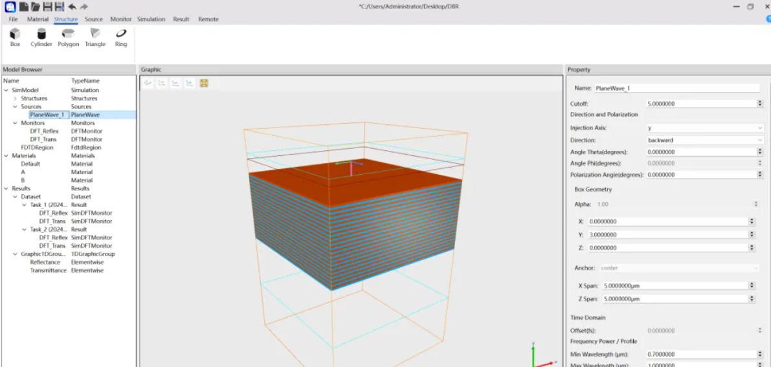Image resolution: width=771 pixels, height=367 pixels.
Task: Select DFT_Reflex under Task_1
Action: coord(53,213)
